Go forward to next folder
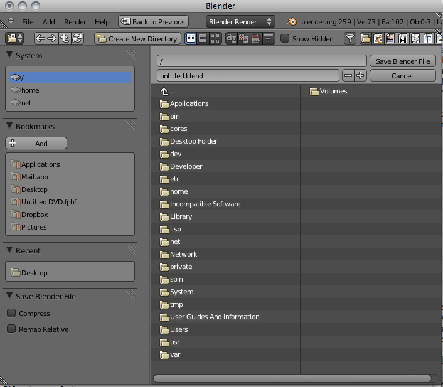Image resolution: width=443 pixels, height=387 pixels. point(52,38)
